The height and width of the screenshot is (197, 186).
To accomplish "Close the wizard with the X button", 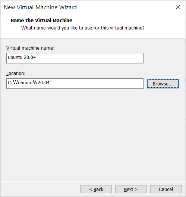I will (x=178, y=7).
